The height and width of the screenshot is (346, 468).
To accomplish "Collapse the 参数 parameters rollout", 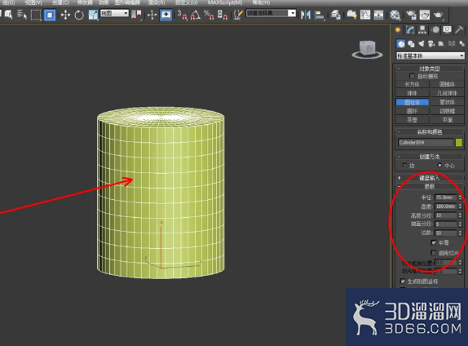I will (x=430, y=186).
